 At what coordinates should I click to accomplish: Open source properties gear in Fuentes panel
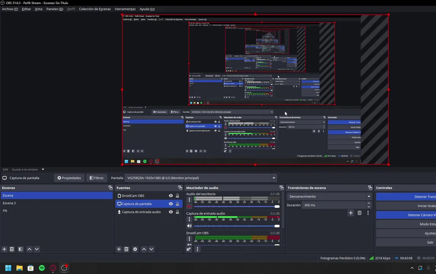pyautogui.click(x=135, y=249)
